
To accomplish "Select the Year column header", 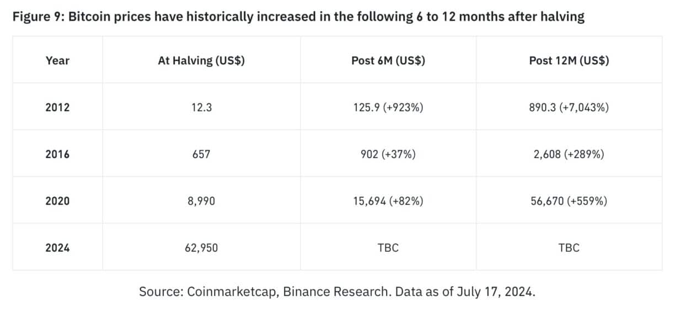I will point(57,61).
